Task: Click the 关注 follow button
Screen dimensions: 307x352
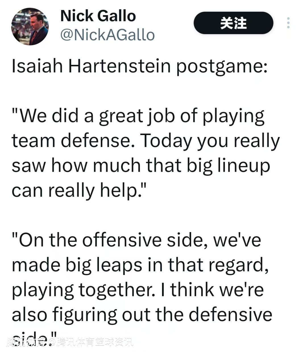Action: 233,23
